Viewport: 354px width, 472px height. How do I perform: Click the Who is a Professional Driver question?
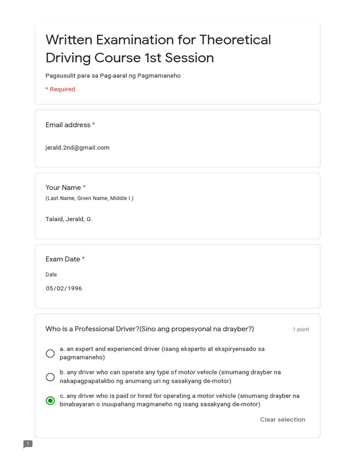point(150,329)
